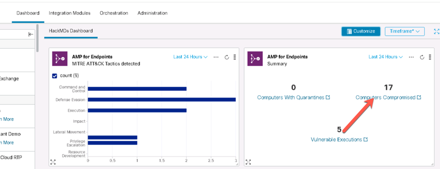This screenshot has height=169, width=440.
Task: Expand the MITRE tile to fullscreen
Action: (53, 162)
